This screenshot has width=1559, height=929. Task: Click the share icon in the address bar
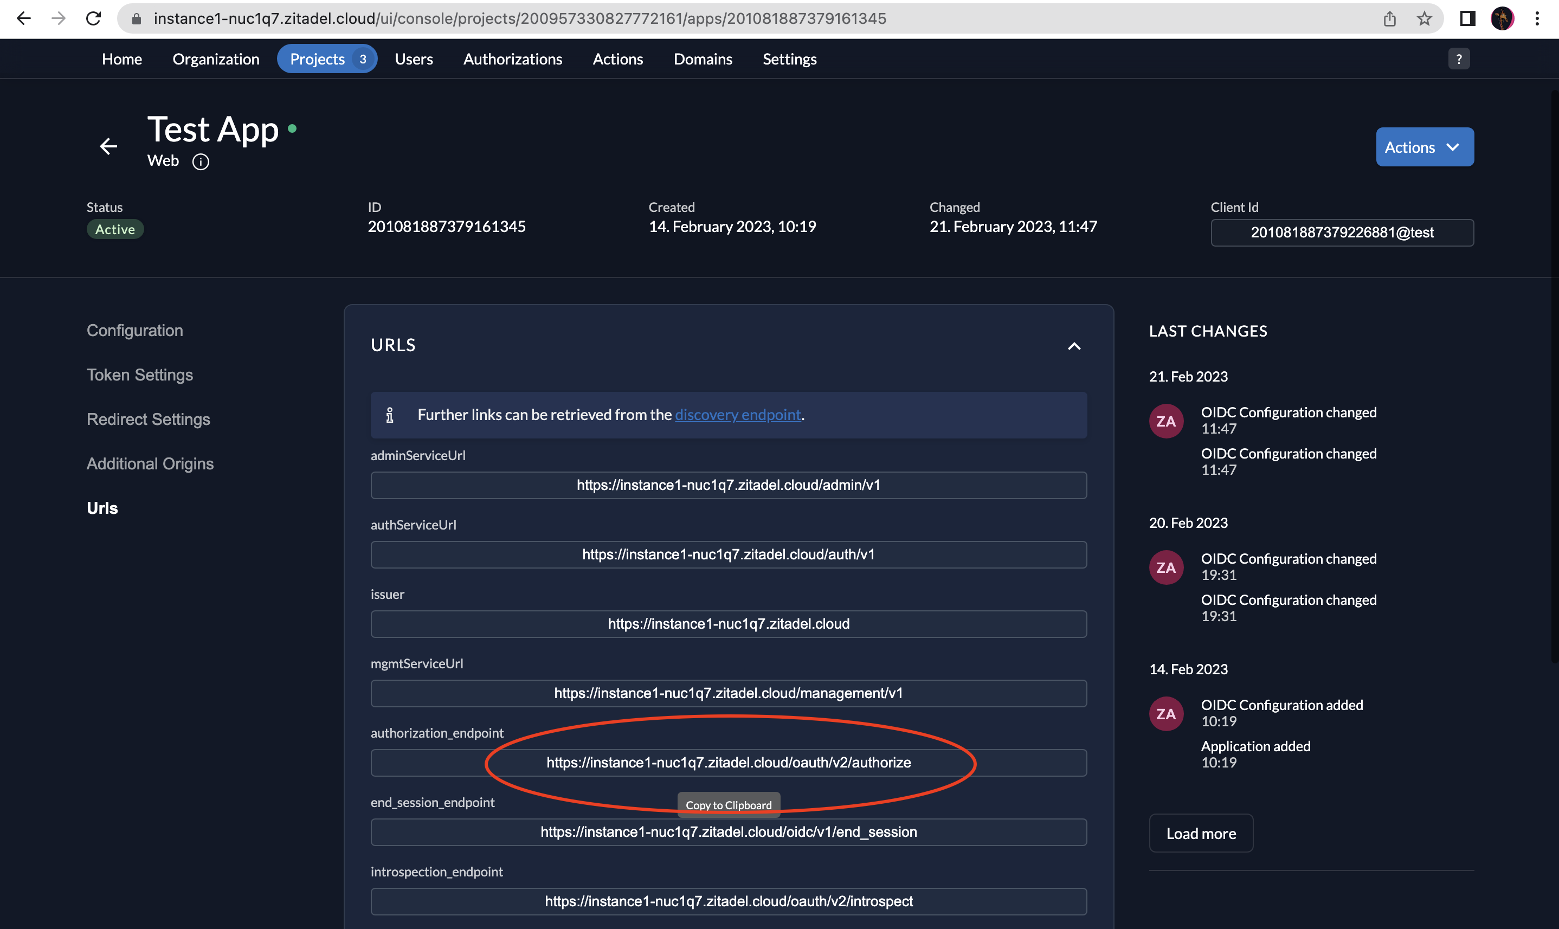tap(1390, 18)
